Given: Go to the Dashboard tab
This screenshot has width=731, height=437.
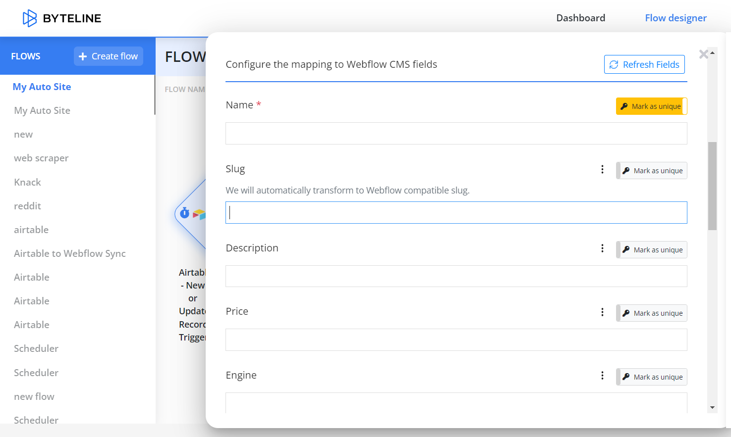Looking at the screenshot, I should click(580, 18).
